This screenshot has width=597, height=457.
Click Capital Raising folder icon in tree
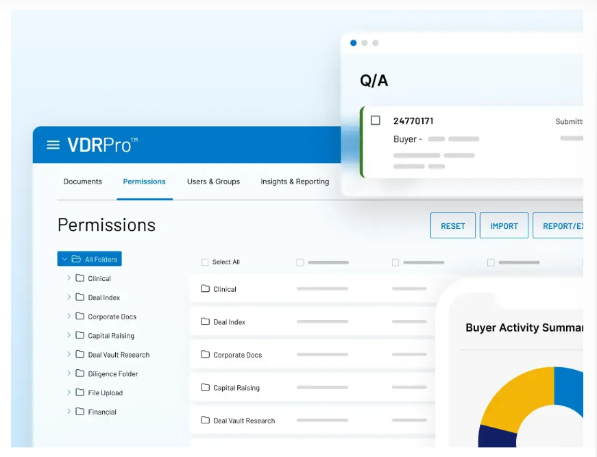(80, 335)
